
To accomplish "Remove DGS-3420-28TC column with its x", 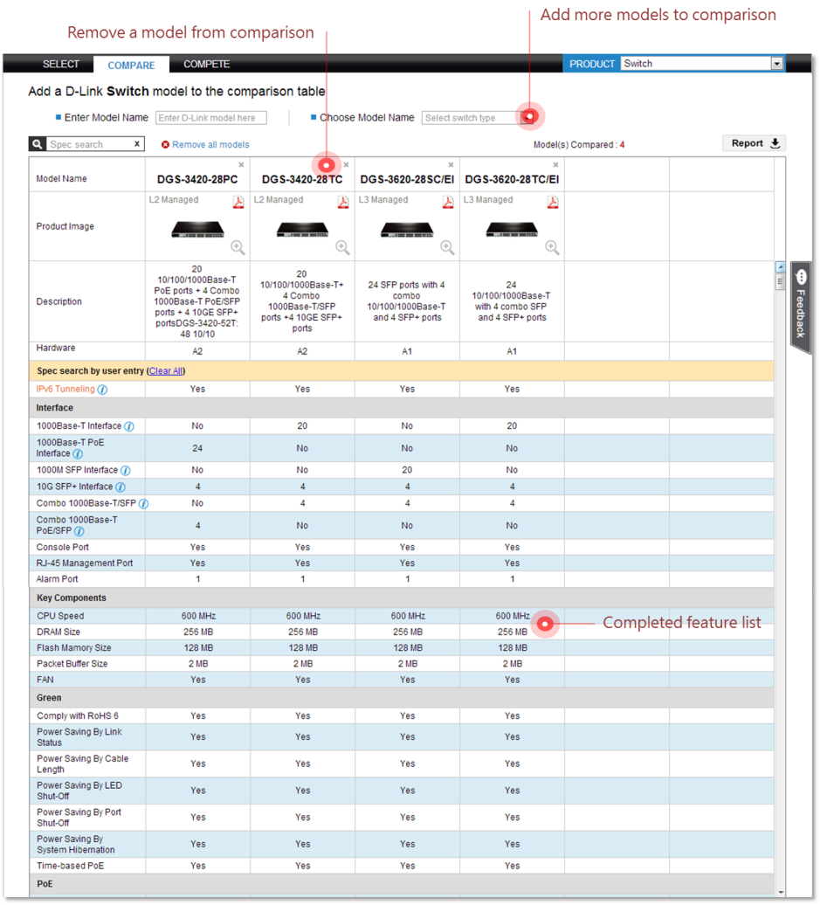I will (346, 165).
